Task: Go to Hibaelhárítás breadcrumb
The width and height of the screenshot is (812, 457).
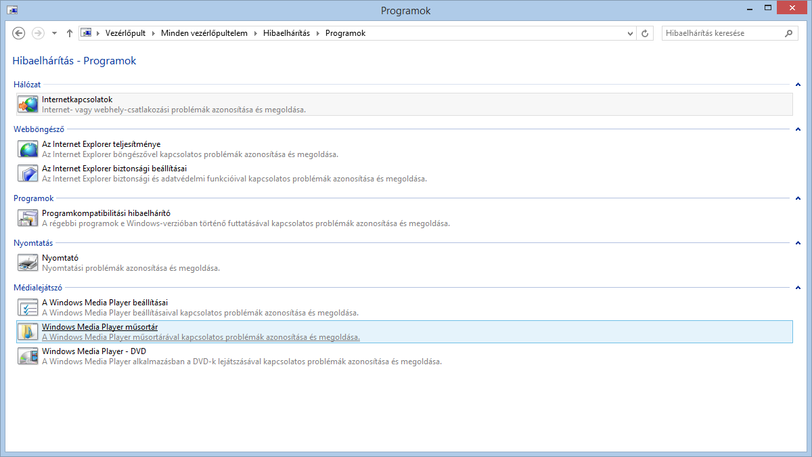Action: [286, 33]
